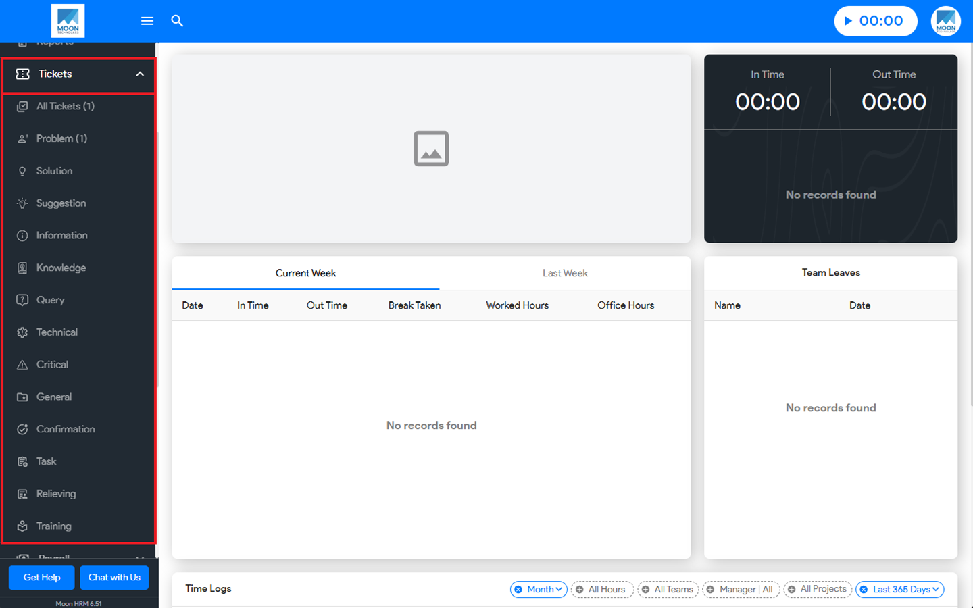Open the Last 365 Days dropdown
The image size is (973, 608).
point(900,590)
